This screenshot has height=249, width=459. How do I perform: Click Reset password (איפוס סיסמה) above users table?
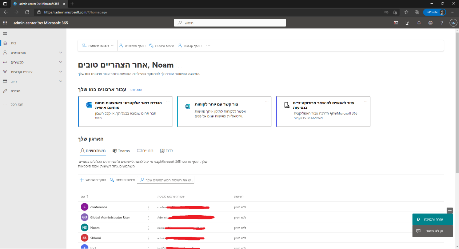[122, 180]
